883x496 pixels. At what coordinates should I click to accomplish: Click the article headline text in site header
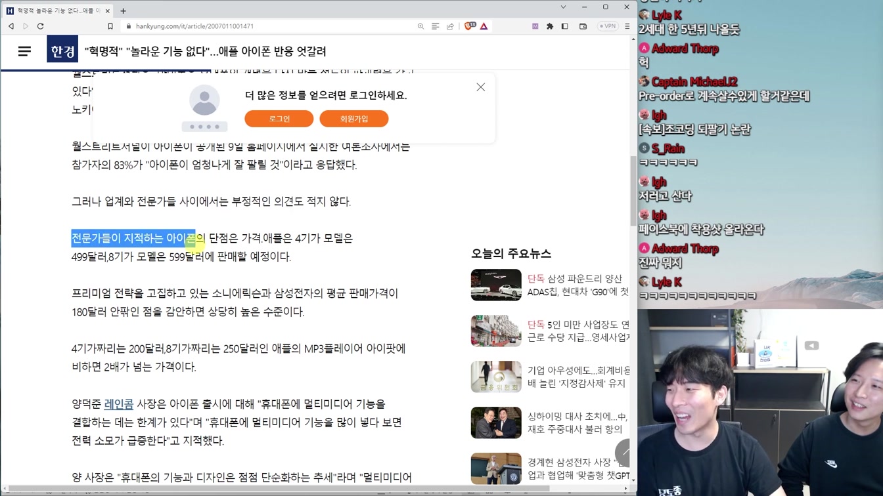click(x=205, y=51)
